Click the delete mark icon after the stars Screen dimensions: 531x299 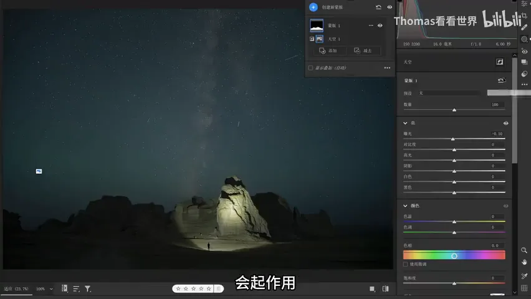[x=218, y=289]
